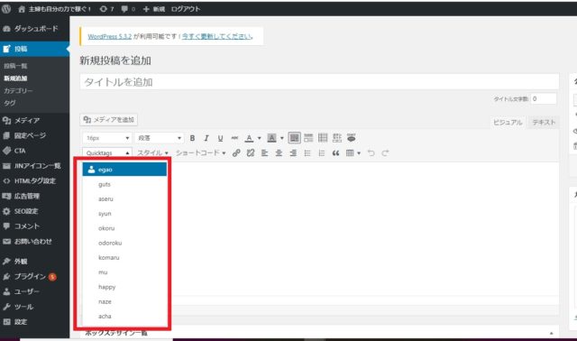Viewport: 577px width, 341px height.
Task: Select naze from Quicktags list
Action: click(124, 301)
